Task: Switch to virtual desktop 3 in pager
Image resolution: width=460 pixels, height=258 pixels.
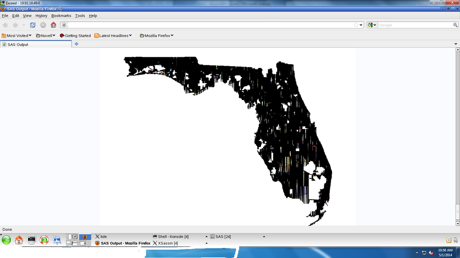Action: (72, 243)
